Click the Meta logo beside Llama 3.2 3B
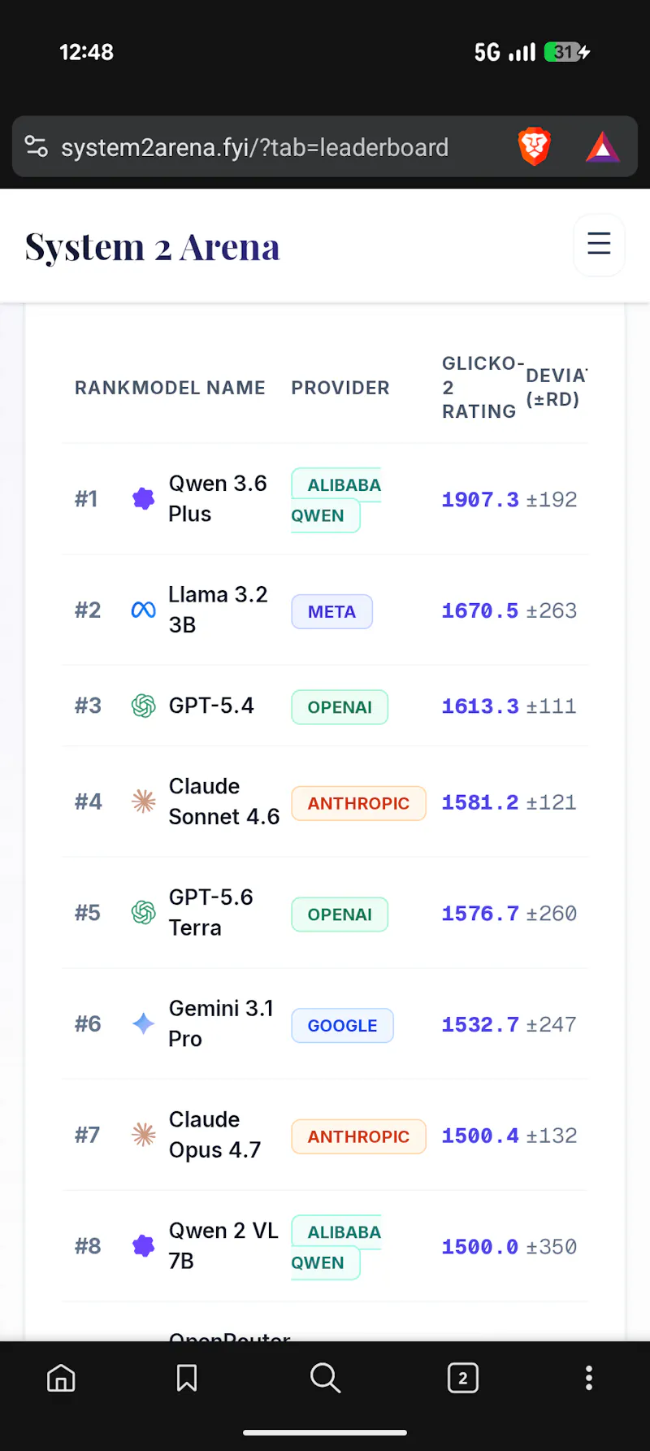 (144, 610)
